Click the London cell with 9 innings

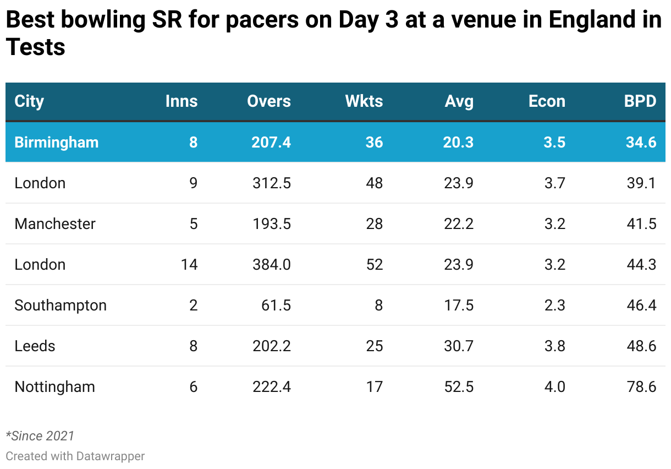[x=40, y=183]
